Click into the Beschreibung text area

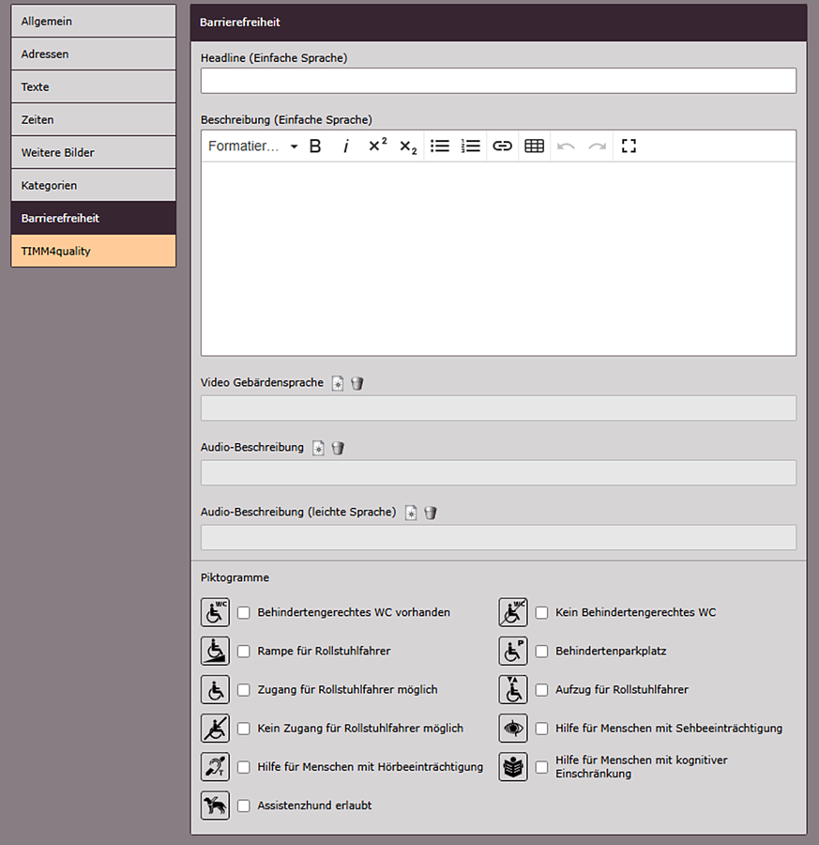(498, 259)
